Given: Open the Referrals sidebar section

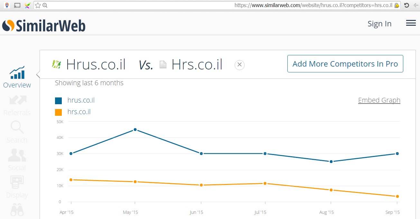Looking at the screenshot, I should pos(17,105).
